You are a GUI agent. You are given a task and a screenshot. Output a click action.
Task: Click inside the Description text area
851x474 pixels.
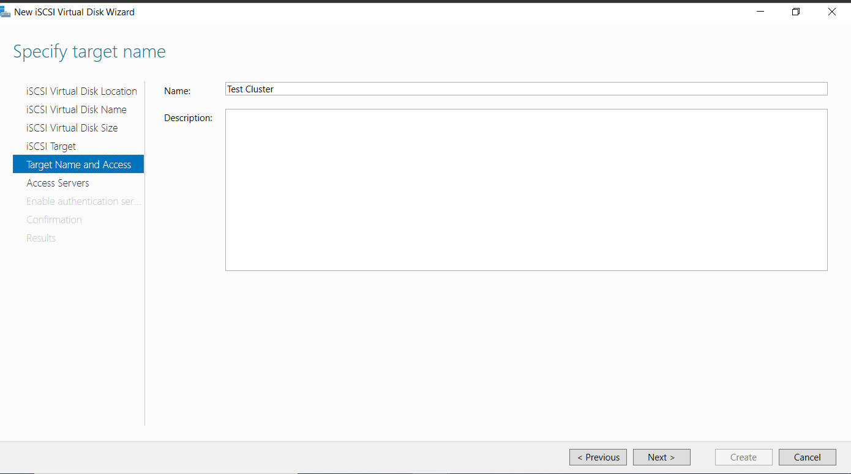(527, 190)
